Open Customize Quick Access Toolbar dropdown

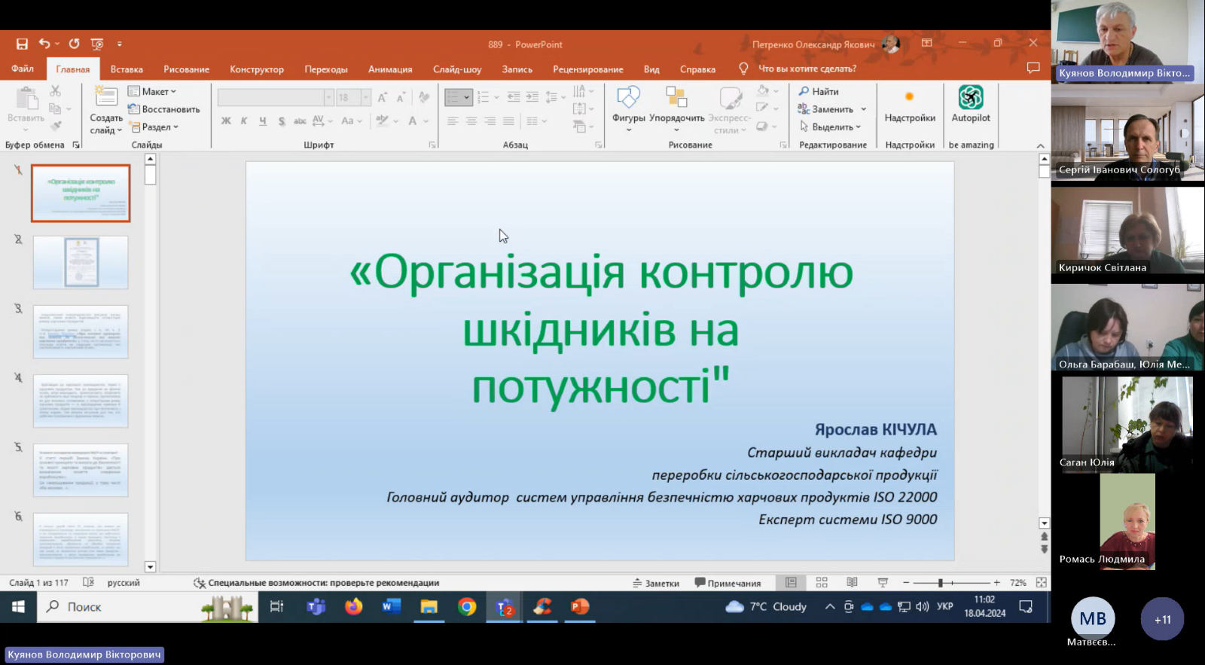tap(120, 44)
